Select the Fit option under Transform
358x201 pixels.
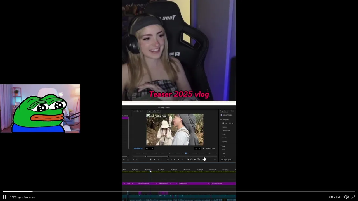(x=231, y=123)
